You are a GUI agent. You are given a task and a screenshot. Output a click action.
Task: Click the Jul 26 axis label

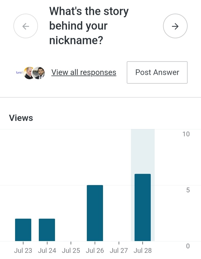[95, 250]
